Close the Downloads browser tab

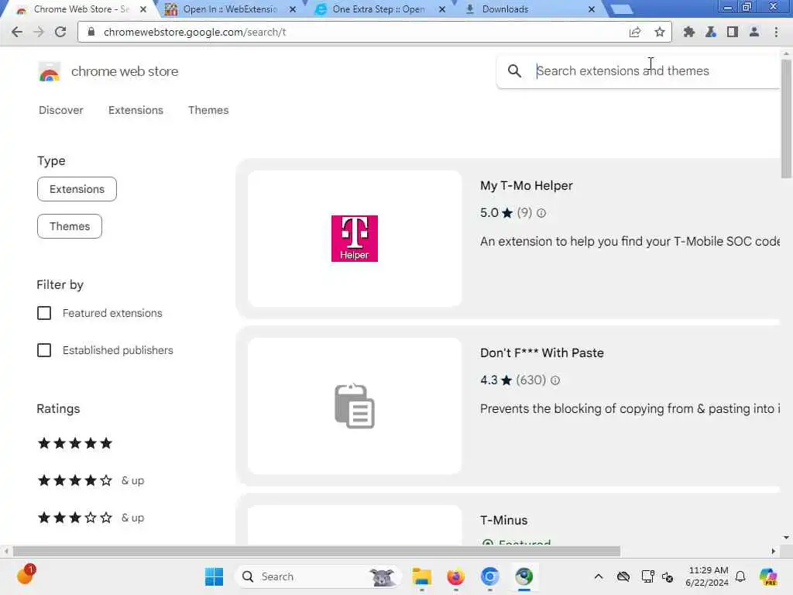click(591, 9)
